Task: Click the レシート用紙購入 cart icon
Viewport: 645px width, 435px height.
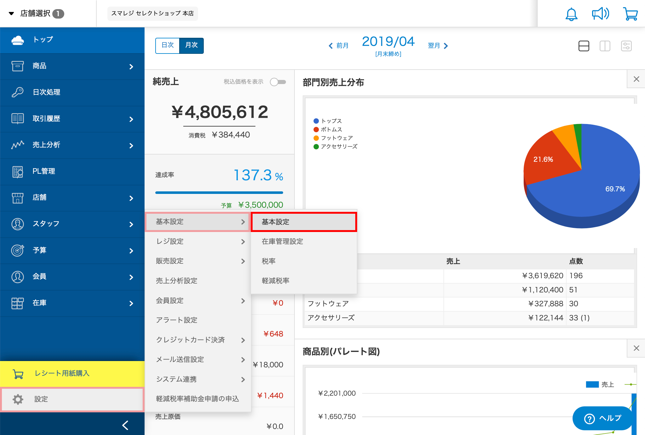Action: [x=18, y=374]
